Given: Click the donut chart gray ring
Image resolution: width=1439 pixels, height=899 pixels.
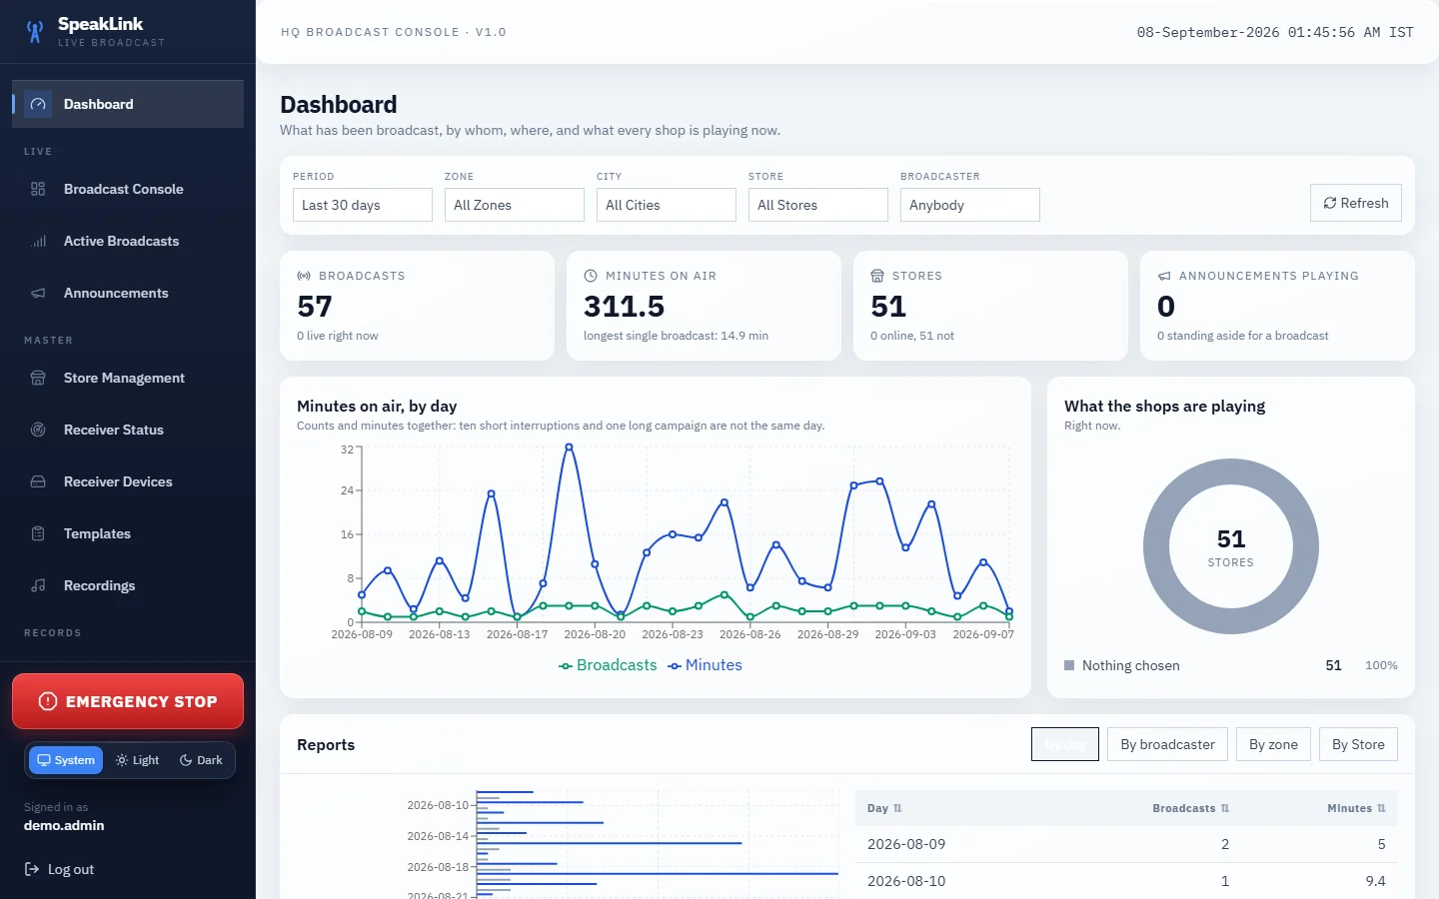Looking at the screenshot, I should pyautogui.click(x=1156, y=546).
